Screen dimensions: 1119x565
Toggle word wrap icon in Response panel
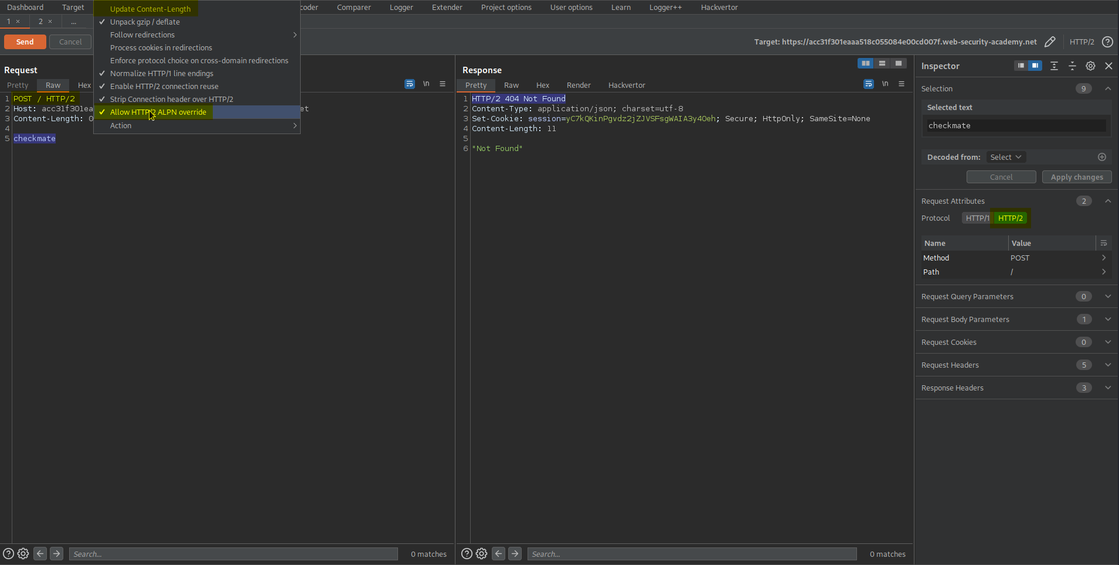869,84
